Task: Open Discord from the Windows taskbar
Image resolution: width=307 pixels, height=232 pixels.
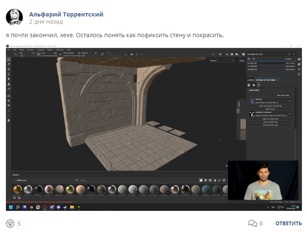Action: pyautogui.click(x=58, y=207)
